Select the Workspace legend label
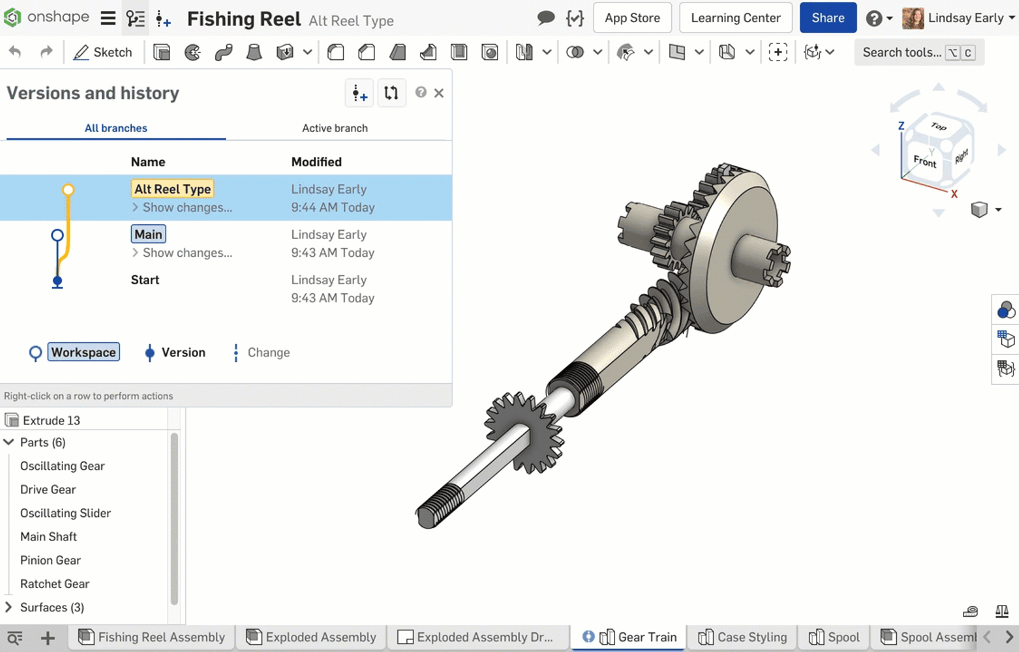The width and height of the screenshot is (1019, 652). point(83,352)
